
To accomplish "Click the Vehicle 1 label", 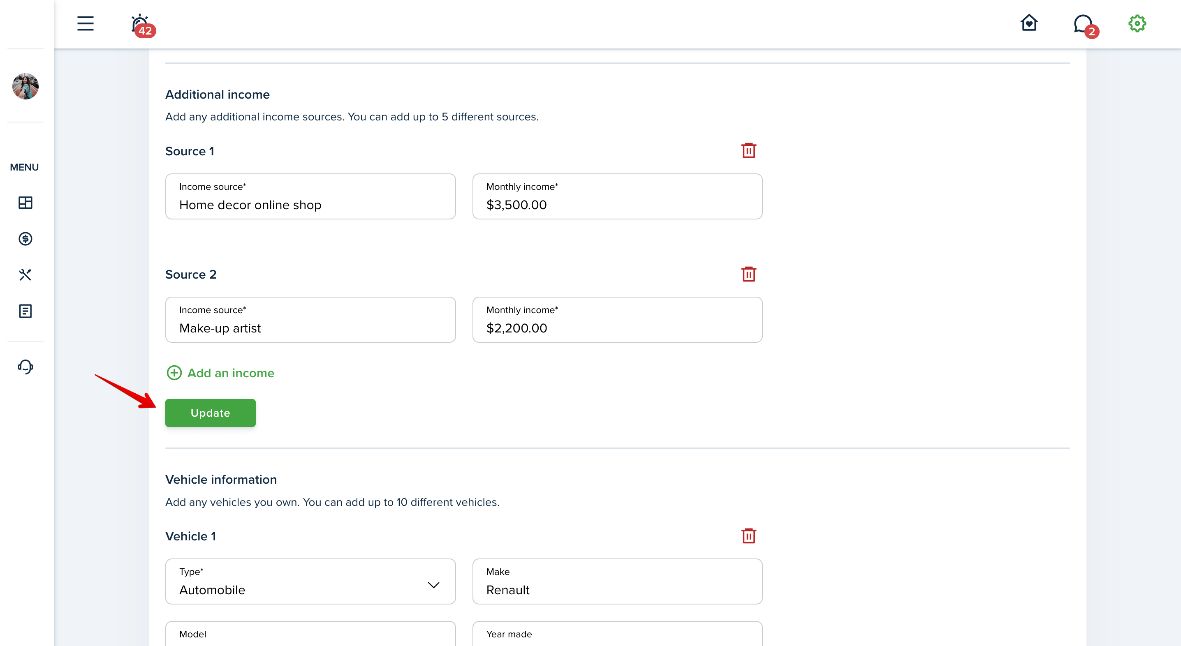I will 191,536.
